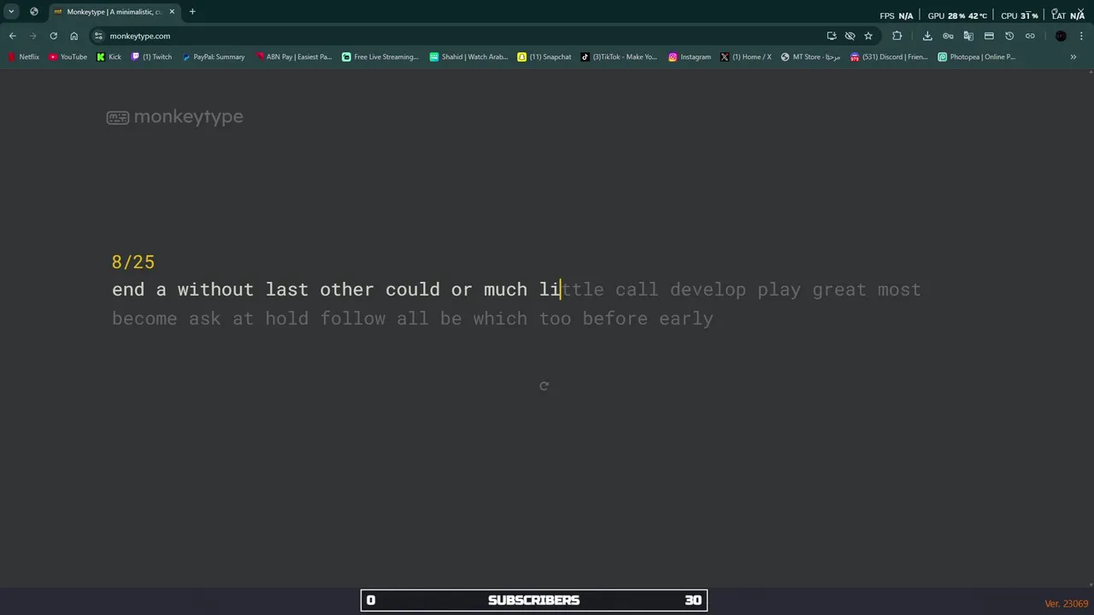
Task: Open the Snapchat bookmark
Action: coord(544,57)
